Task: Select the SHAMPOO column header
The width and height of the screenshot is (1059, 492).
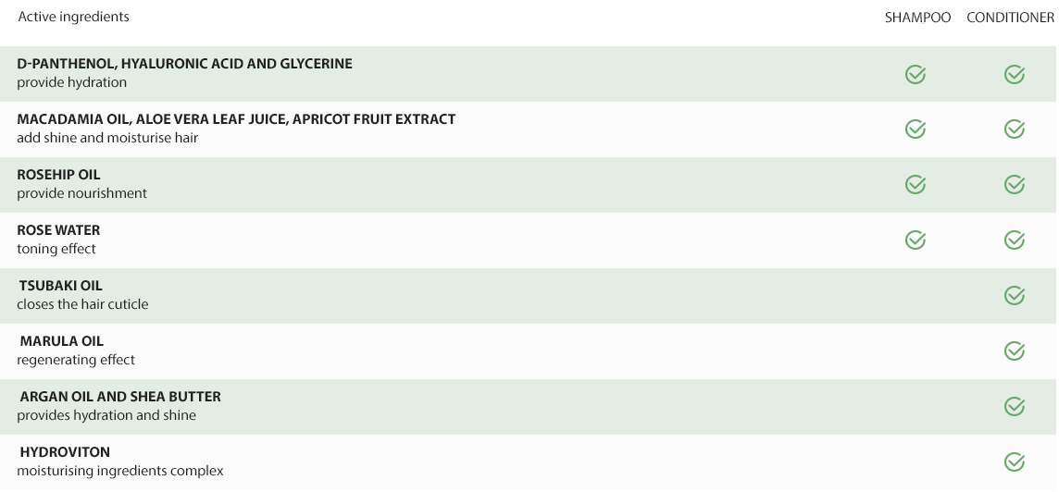Action: [918, 18]
